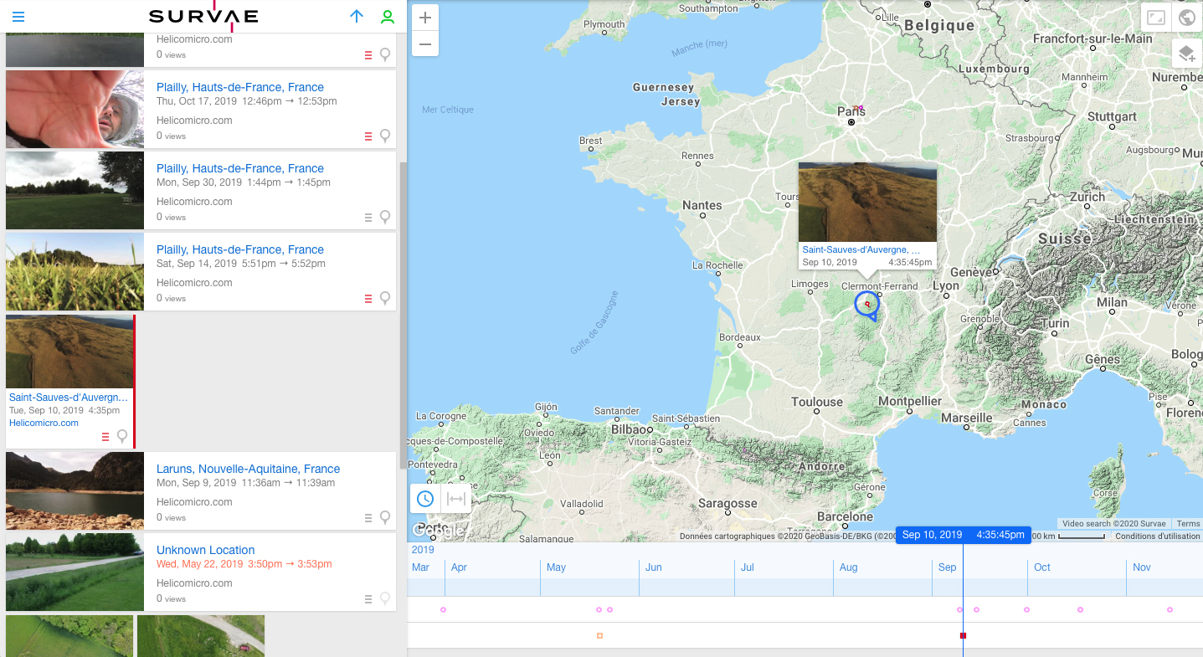Click the Terms link on map
The width and height of the screenshot is (1203, 657).
click(1188, 523)
